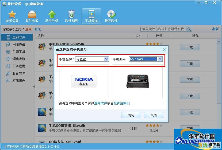
Task: Click the N97 mini phone picture
Action: [x=138, y=81]
